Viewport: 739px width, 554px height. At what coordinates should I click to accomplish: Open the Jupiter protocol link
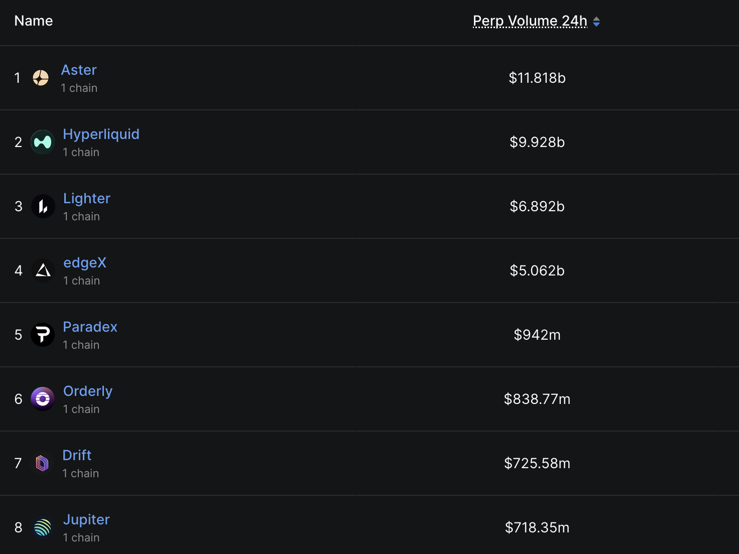(86, 519)
